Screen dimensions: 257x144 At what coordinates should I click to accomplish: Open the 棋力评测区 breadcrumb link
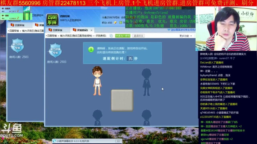tap(76, 36)
